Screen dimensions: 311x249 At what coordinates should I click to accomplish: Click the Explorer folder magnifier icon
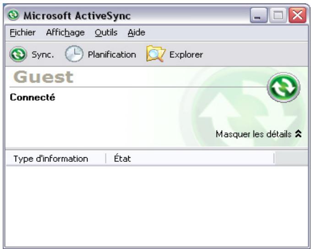(x=156, y=54)
